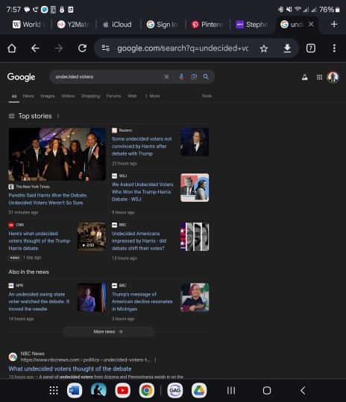Tap the download icon in address bar
Screen dimensions: 346x402
pyautogui.click(x=287, y=48)
